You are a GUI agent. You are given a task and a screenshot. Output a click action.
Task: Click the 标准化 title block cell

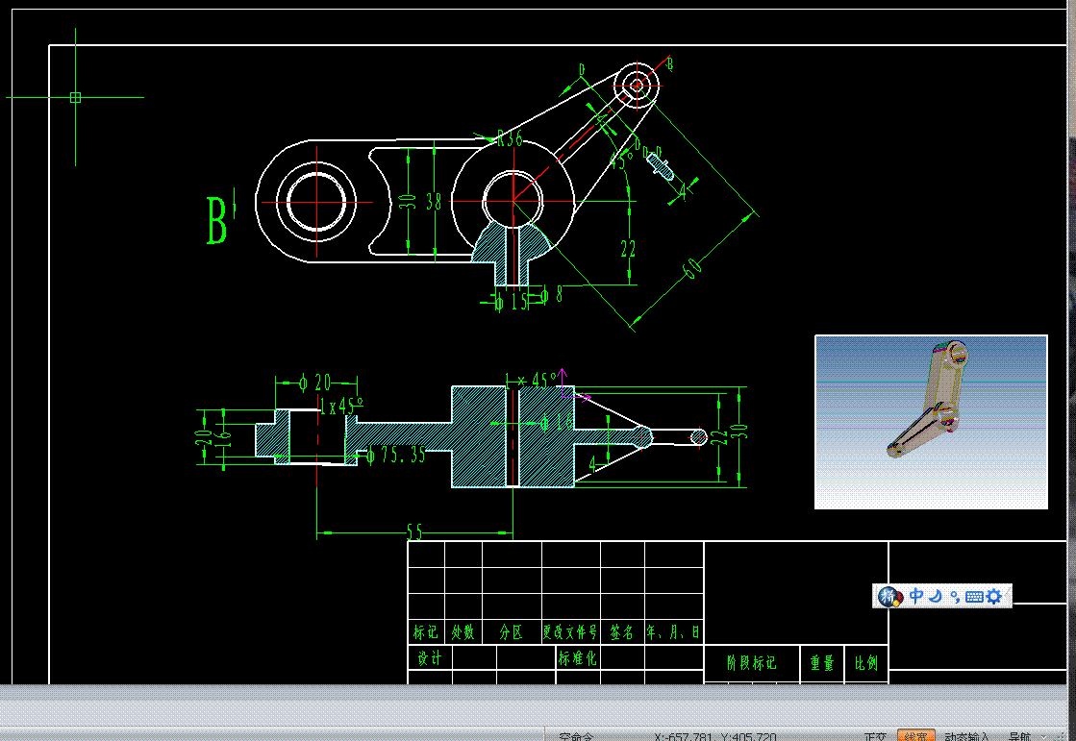coord(578,658)
